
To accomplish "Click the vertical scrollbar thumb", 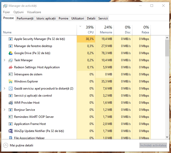I will 167,48.
